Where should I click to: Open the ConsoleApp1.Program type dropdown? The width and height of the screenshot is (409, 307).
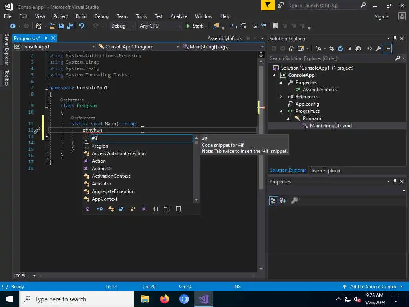[178, 47]
